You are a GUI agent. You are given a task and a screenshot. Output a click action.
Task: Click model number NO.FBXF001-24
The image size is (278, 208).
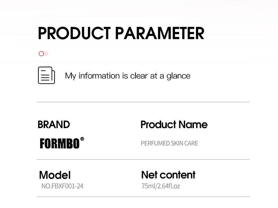click(x=62, y=186)
